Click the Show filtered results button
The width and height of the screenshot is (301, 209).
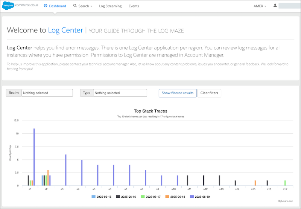tap(178, 93)
